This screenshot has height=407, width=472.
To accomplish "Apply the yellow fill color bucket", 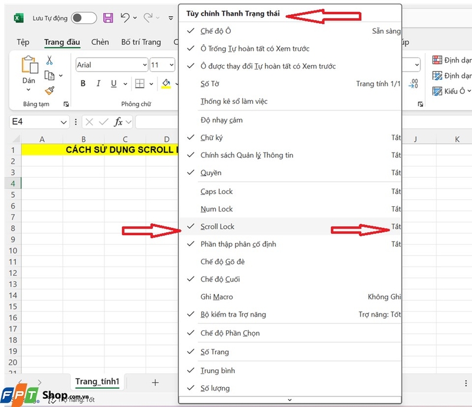I will coord(166,83).
